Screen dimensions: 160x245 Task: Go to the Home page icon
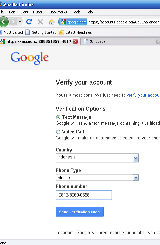pos(52,22)
